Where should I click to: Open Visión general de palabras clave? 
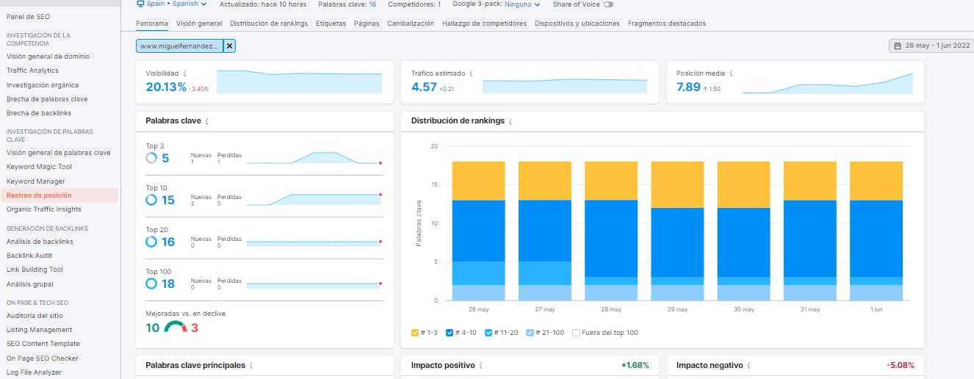click(x=59, y=153)
